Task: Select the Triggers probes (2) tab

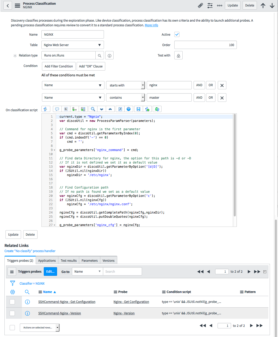Action: (20, 260)
